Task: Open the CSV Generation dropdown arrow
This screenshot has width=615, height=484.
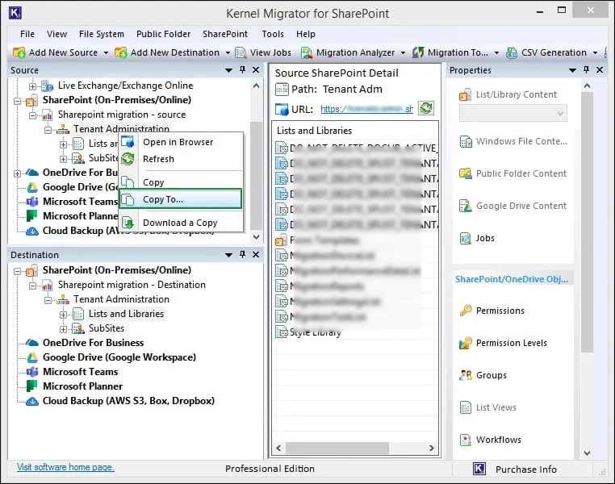Action: pos(595,52)
